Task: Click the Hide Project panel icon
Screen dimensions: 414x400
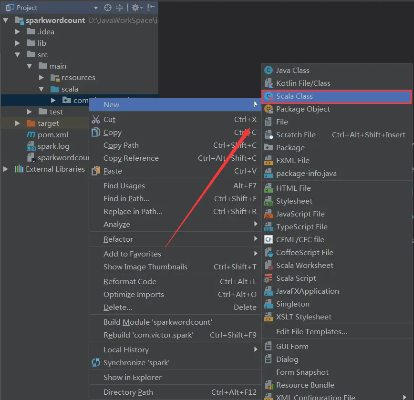Action: point(151,8)
